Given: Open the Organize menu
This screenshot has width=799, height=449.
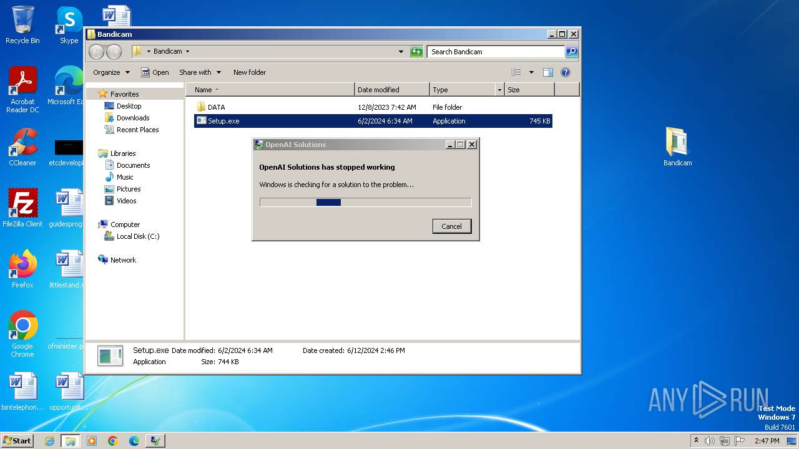Looking at the screenshot, I should click(x=111, y=72).
